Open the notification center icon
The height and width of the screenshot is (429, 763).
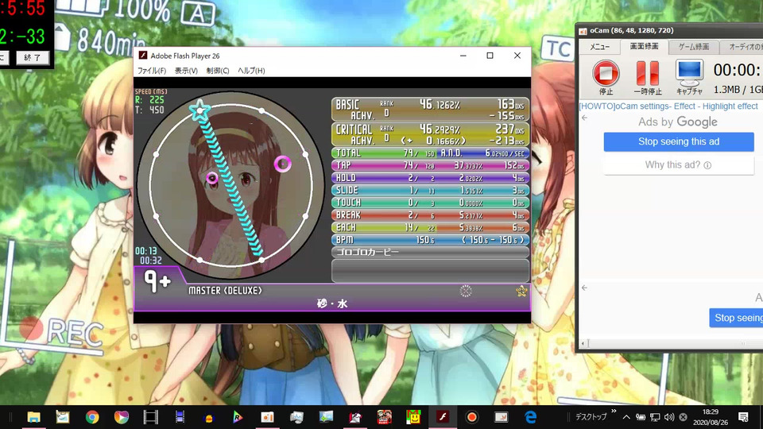[743, 417]
